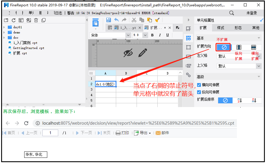This screenshot has height=163, width=266.
Task: Click the format painter brush icon
Action: [157, 20]
